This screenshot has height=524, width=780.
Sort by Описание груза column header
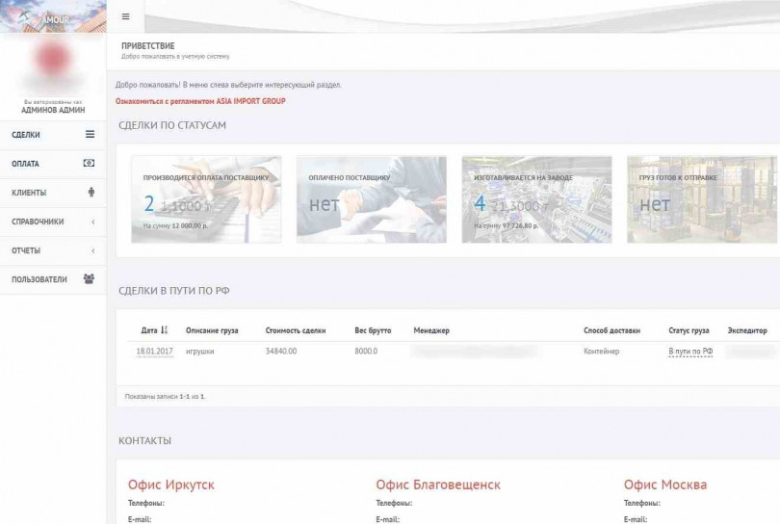(212, 330)
